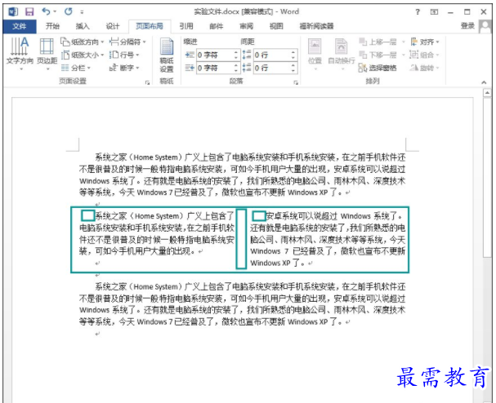Click the left indent value field
Image resolution: width=496 pixels, height=403 pixels.
click(x=215, y=55)
